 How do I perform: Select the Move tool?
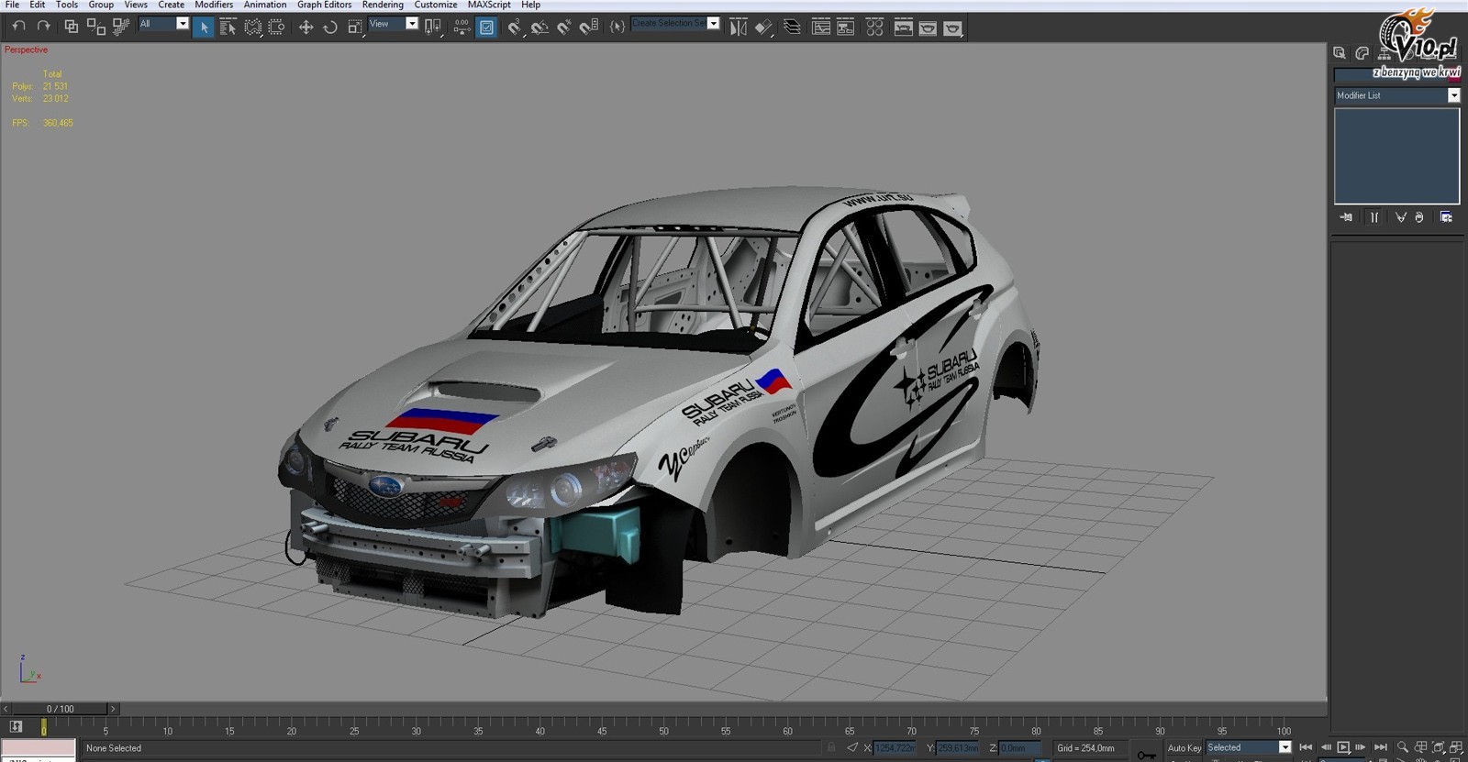(306, 28)
